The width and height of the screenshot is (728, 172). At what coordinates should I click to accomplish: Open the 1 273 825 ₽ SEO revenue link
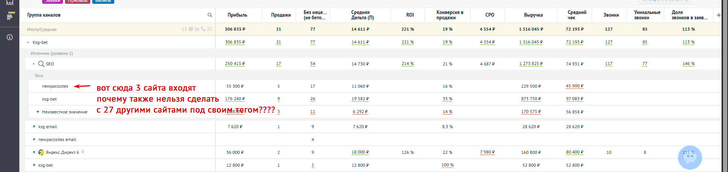(x=531, y=64)
